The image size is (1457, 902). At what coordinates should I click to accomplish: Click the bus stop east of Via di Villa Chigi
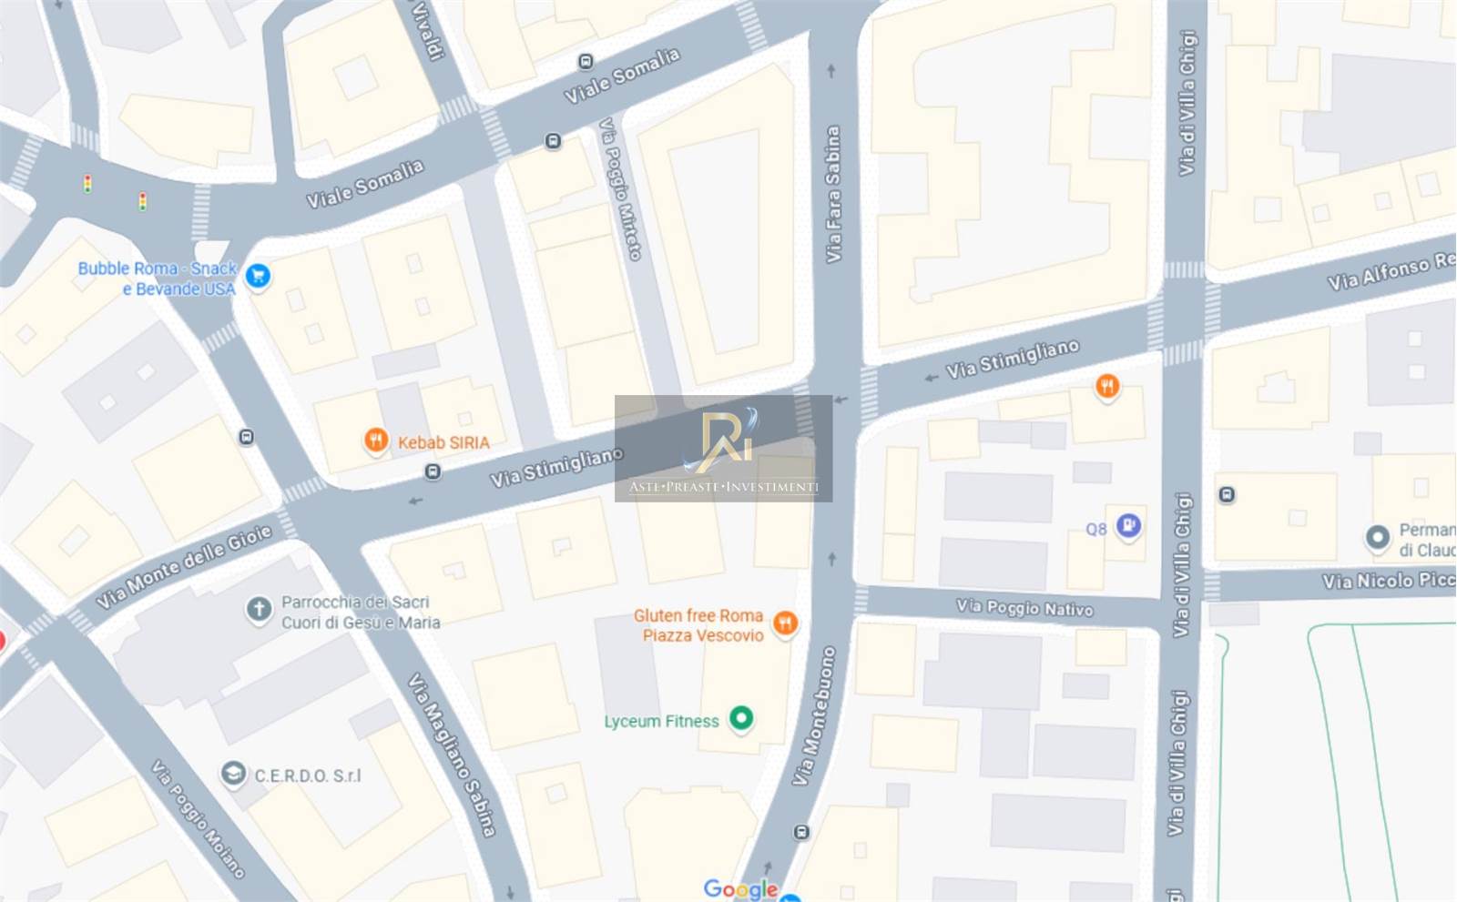click(x=1228, y=495)
